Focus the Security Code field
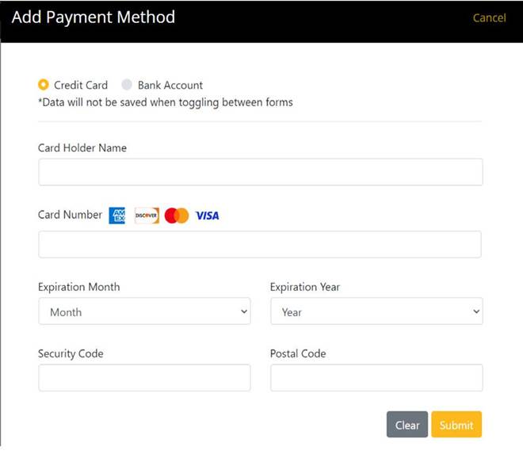 click(x=144, y=378)
